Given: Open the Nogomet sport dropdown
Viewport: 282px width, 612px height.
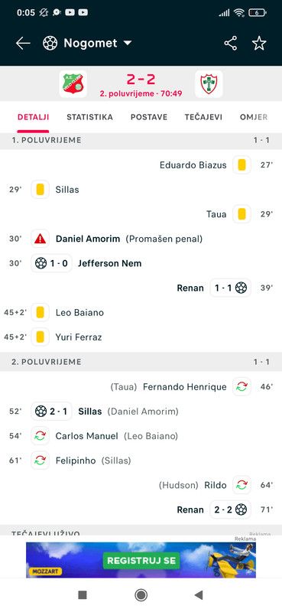Looking at the screenshot, I should pyautogui.click(x=87, y=43).
